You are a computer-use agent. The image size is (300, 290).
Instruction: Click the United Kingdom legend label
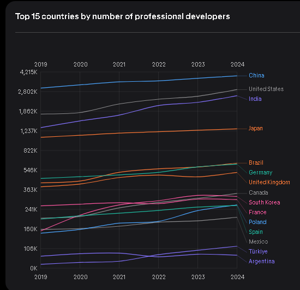(x=269, y=183)
